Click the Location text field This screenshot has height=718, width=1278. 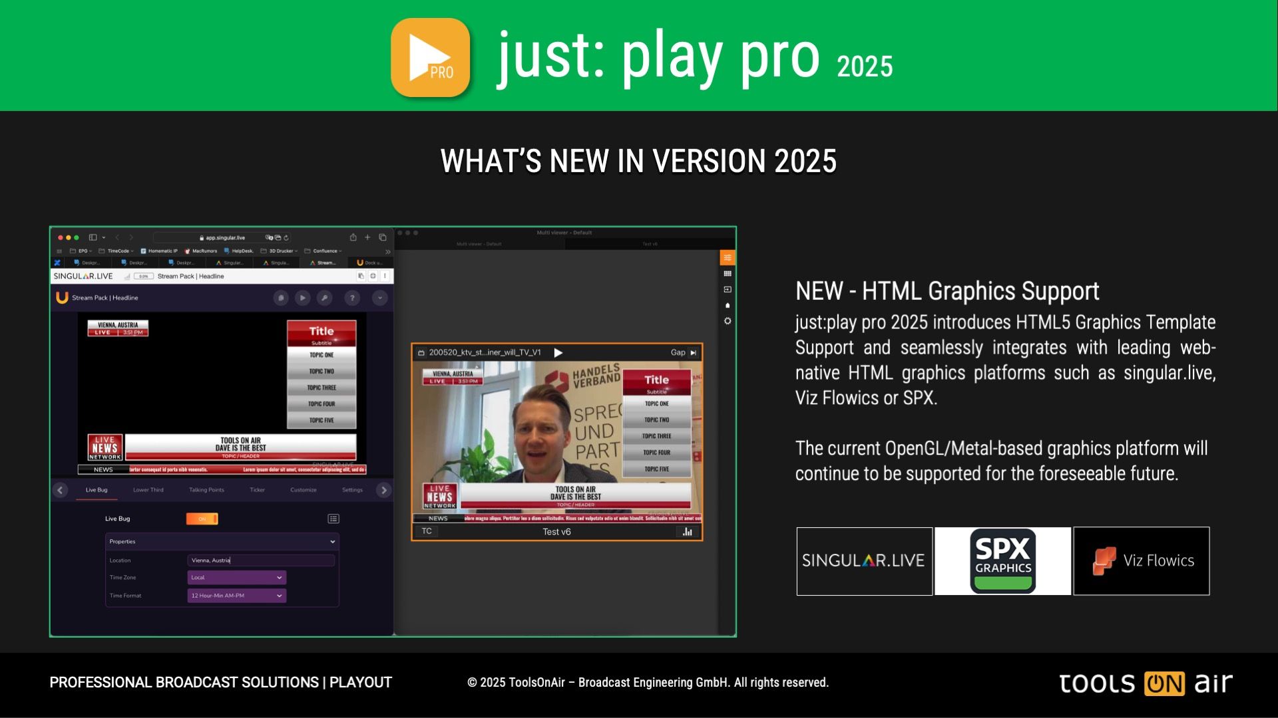point(260,560)
